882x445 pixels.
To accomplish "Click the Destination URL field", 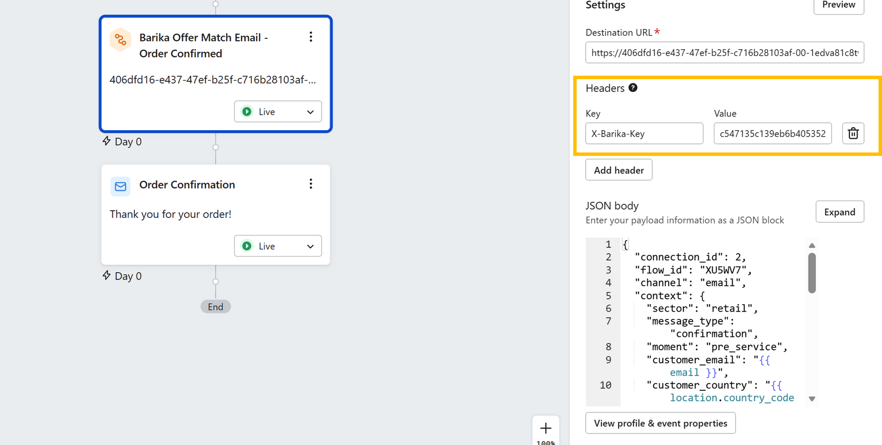I will (x=724, y=53).
